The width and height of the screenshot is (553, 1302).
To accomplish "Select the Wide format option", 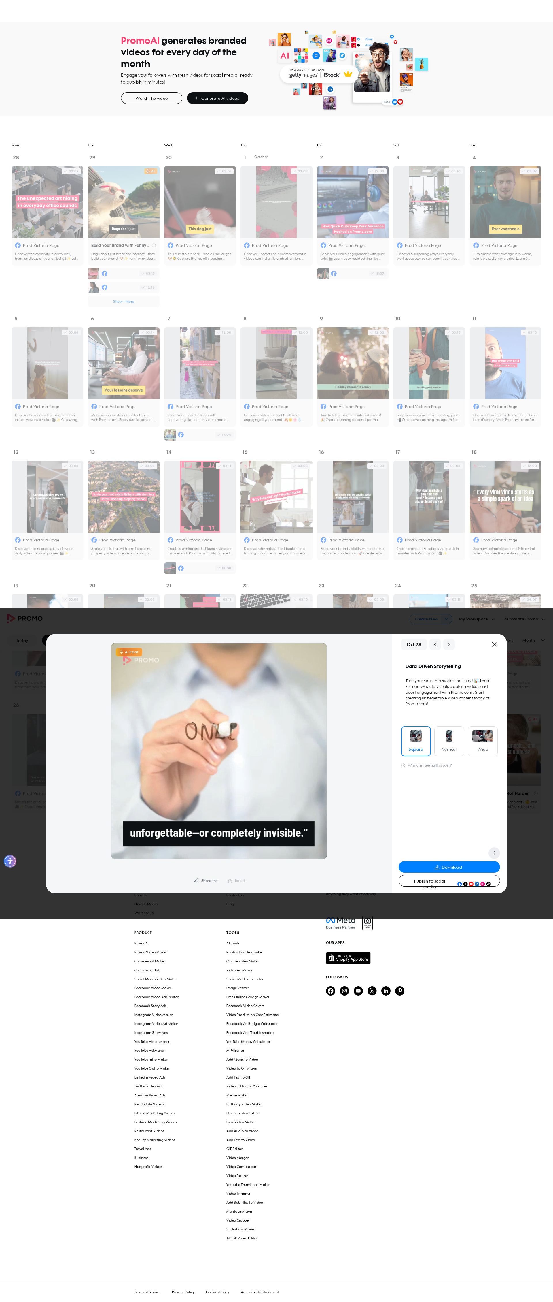I will pyautogui.click(x=483, y=741).
